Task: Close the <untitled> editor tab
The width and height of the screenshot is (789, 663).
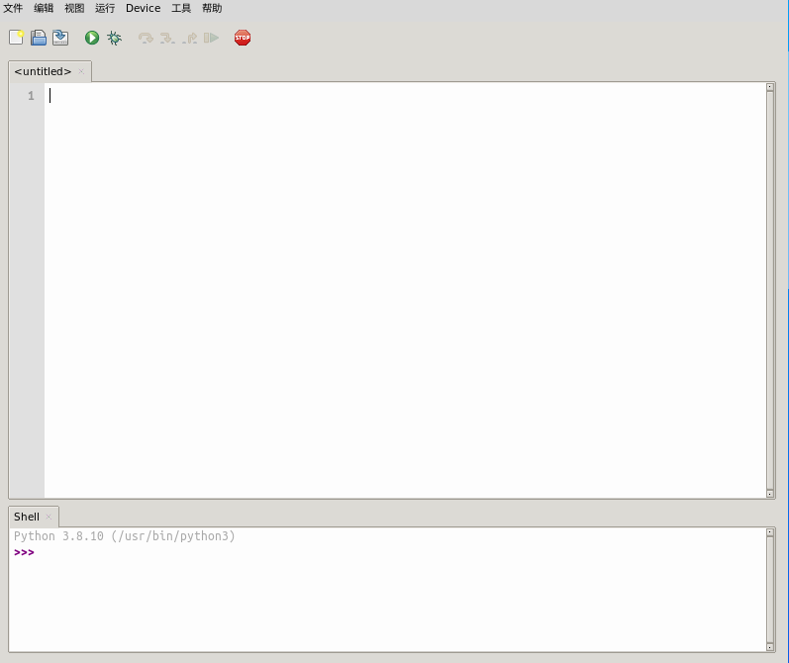Action: 81,71
